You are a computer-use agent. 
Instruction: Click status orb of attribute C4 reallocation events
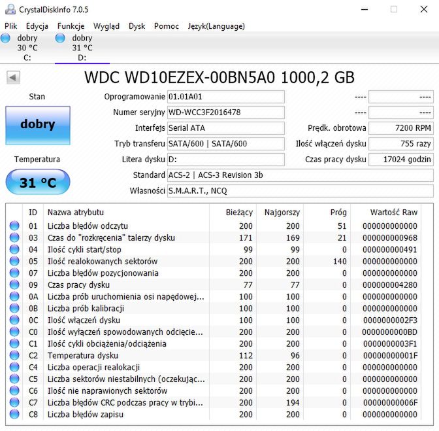[x=14, y=367]
